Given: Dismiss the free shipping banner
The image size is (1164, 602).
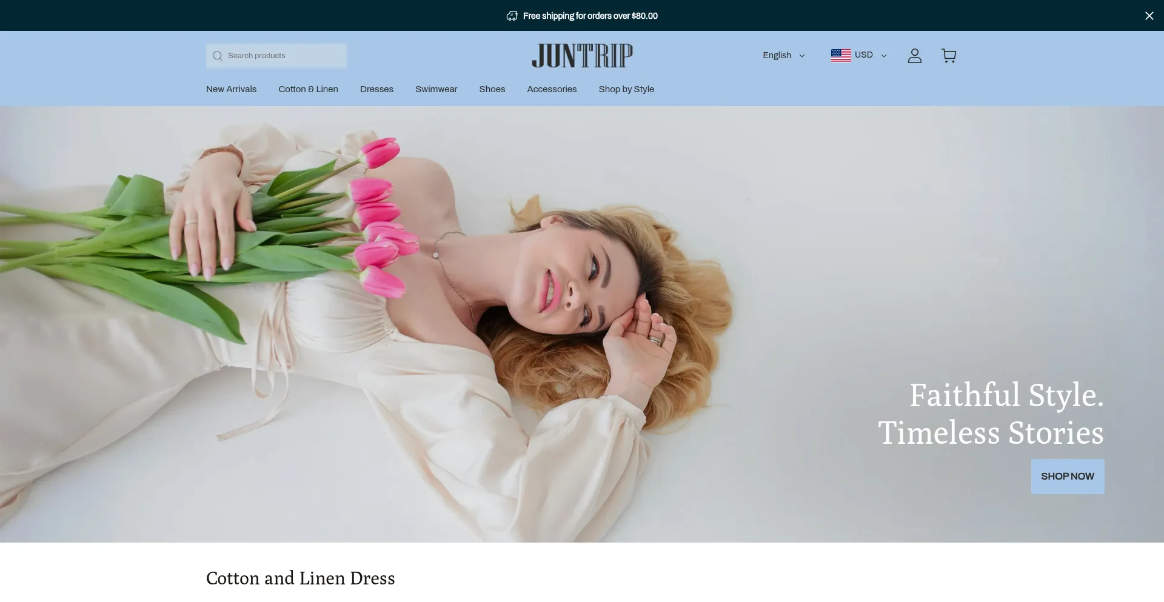Looking at the screenshot, I should 1149,16.
